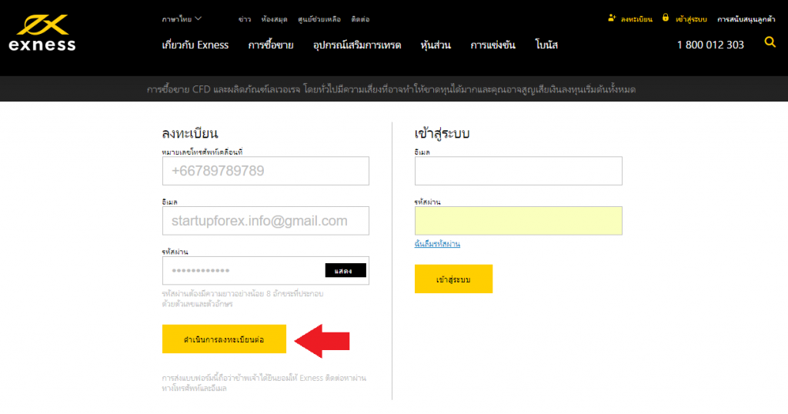
Task: Click the ลงทะเบียน form heading
Action: coord(189,133)
